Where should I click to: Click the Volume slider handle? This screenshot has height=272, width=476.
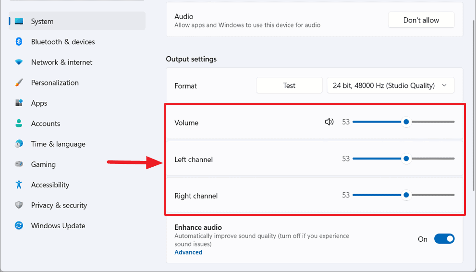click(x=406, y=122)
